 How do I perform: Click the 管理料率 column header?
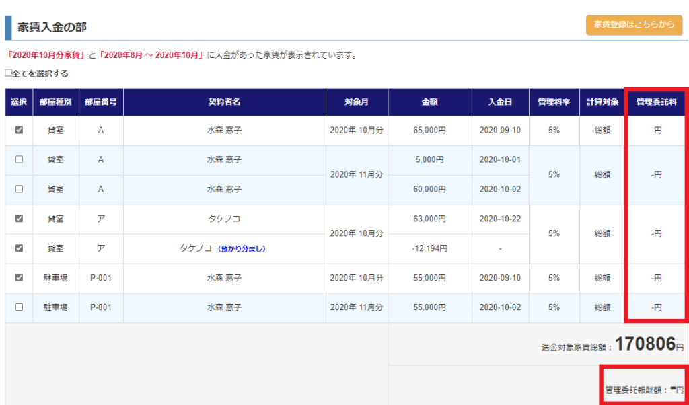click(x=554, y=102)
